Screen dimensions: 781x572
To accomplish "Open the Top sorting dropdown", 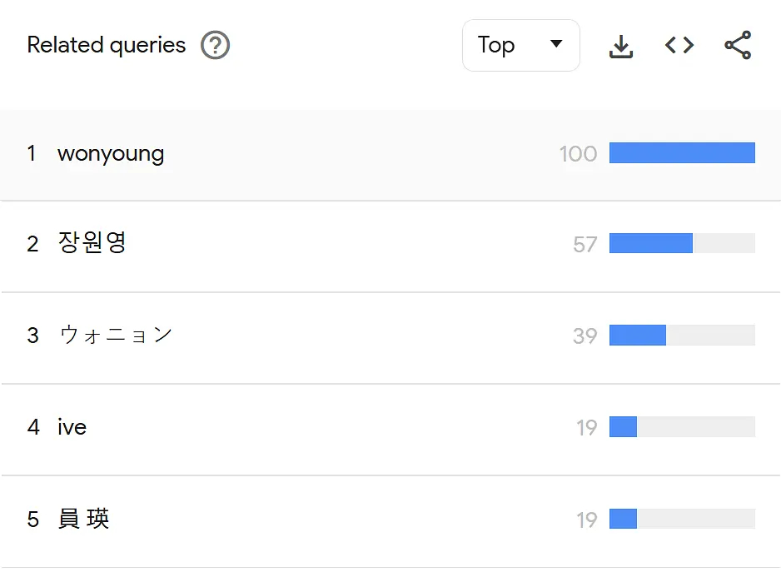I will 521,45.
